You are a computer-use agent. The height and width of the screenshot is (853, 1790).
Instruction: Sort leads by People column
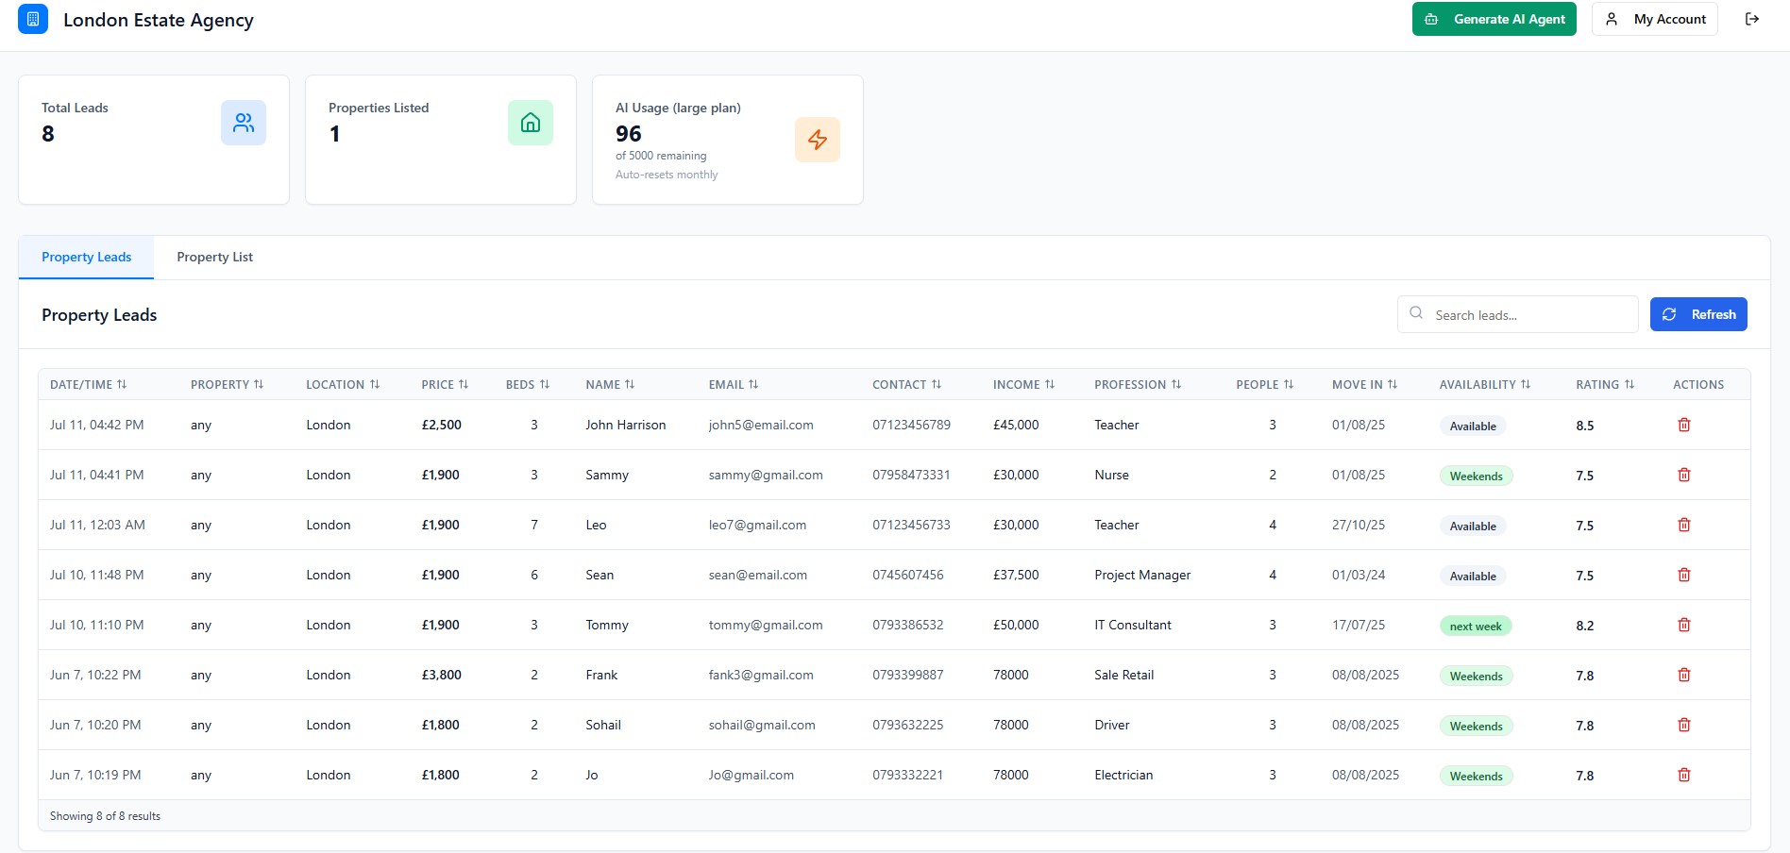pyautogui.click(x=1265, y=384)
